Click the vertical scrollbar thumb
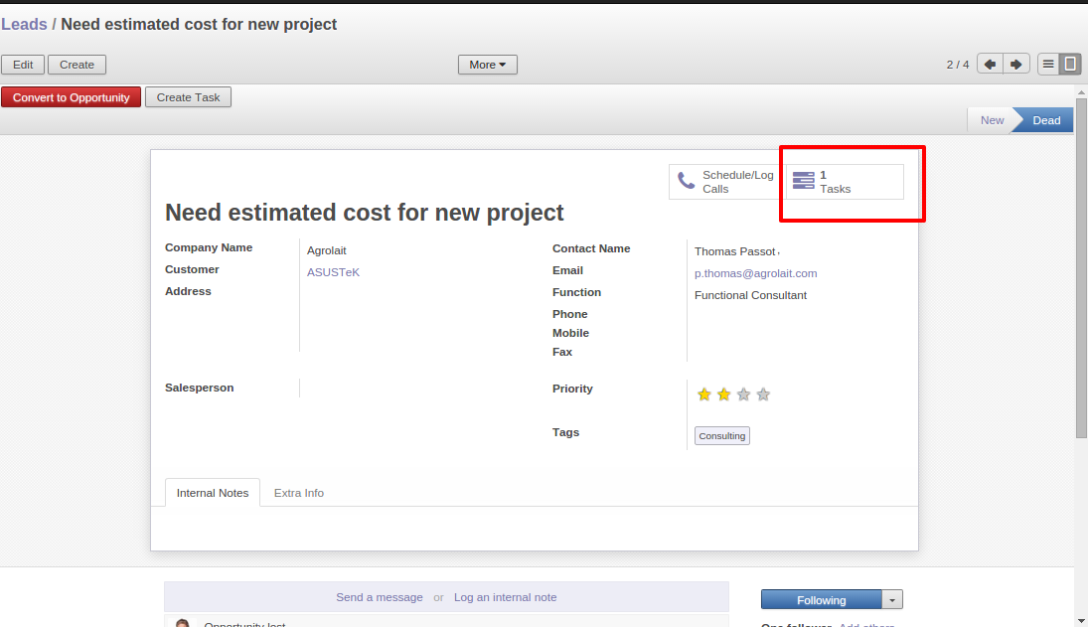Image resolution: width=1088 pixels, height=627 pixels. pos(1081,267)
